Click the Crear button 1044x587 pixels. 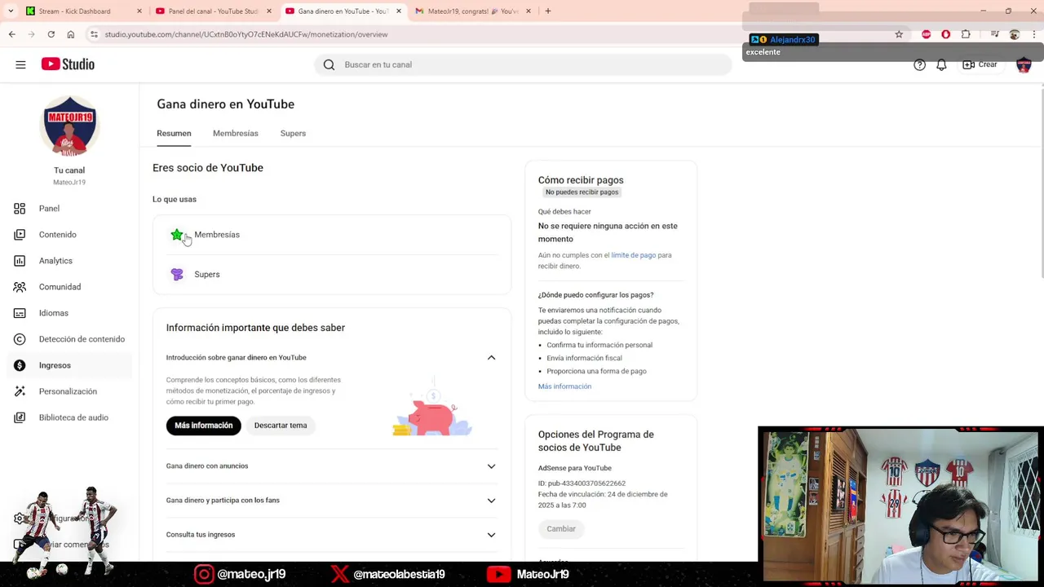tap(980, 64)
